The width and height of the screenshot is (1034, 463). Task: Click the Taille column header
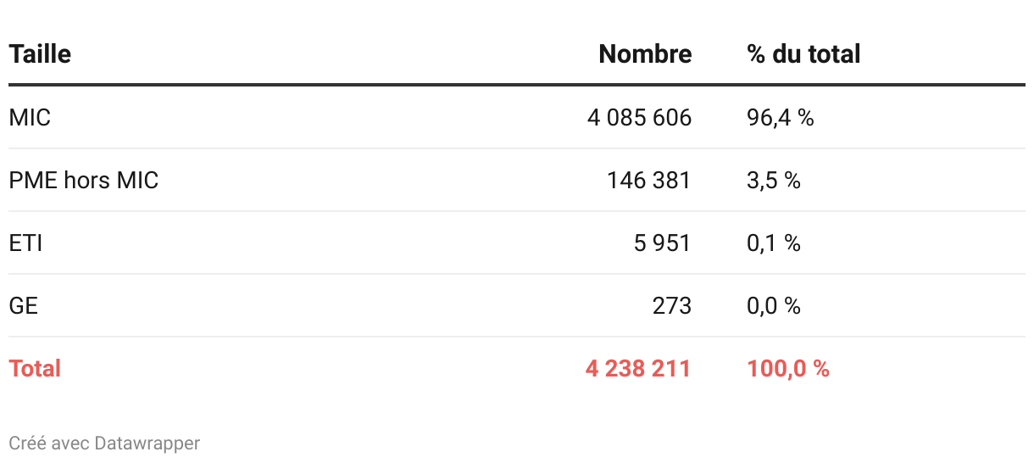[x=40, y=54]
